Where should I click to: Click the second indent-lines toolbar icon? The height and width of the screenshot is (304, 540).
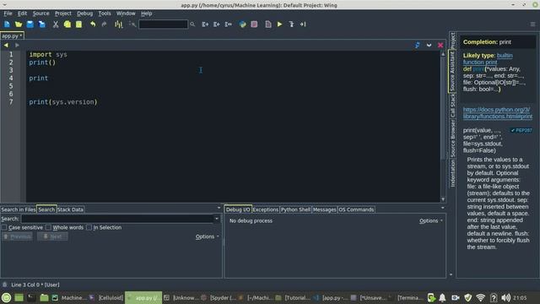217,24
